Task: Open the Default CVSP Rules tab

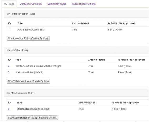Action: click(x=30, y=4)
